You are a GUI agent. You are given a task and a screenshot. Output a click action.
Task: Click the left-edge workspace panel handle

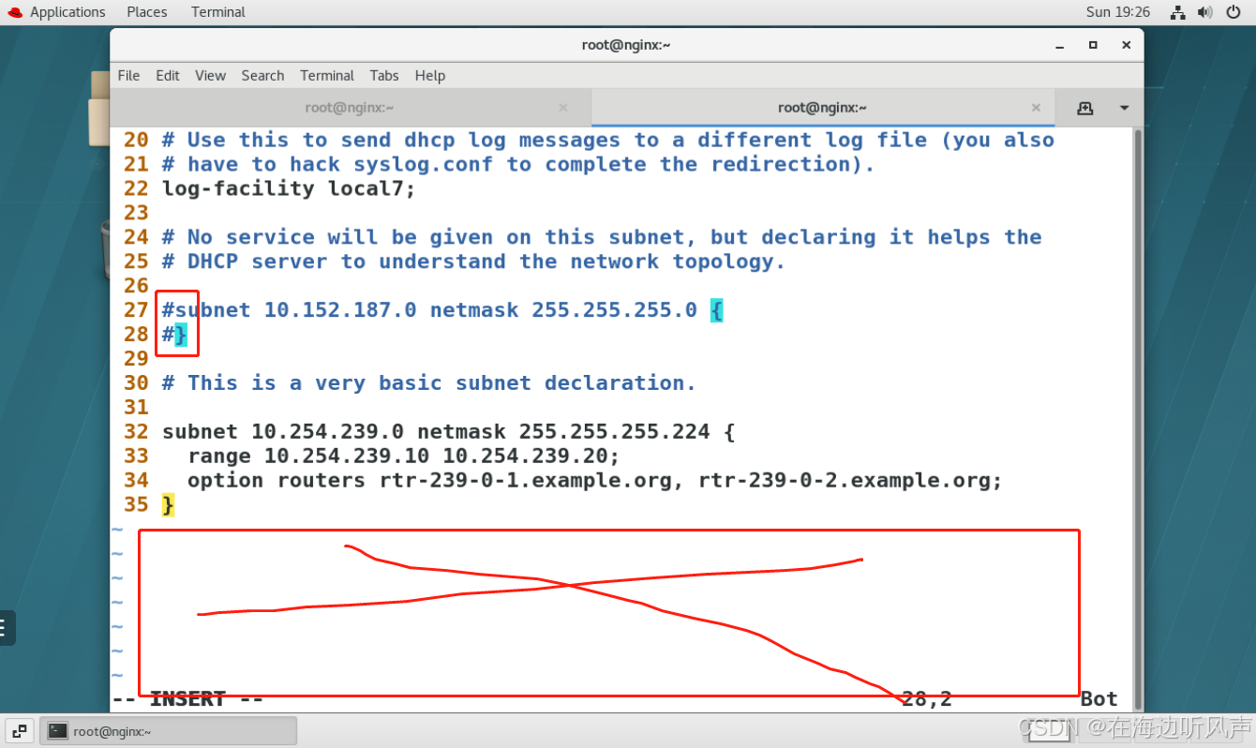[x=7, y=628]
